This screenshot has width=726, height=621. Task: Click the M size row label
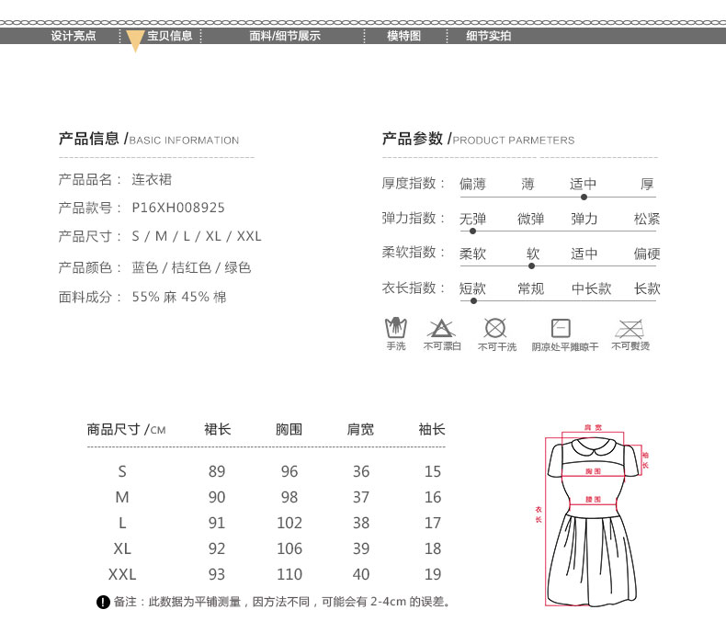click(122, 497)
